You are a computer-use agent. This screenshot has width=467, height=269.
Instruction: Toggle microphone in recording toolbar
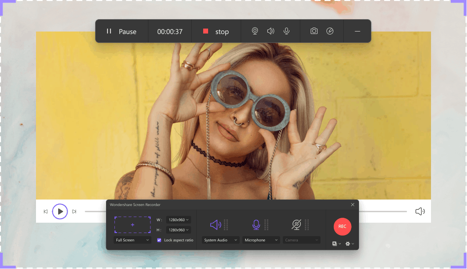tap(286, 31)
